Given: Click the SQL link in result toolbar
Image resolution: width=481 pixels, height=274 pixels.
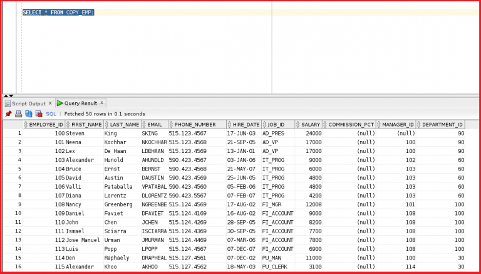Looking at the screenshot, I should [x=51, y=114].
